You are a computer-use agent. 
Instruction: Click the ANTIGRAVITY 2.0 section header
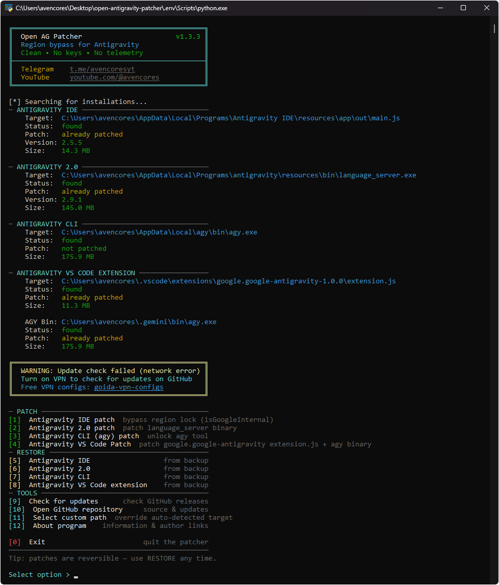(x=47, y=167)
